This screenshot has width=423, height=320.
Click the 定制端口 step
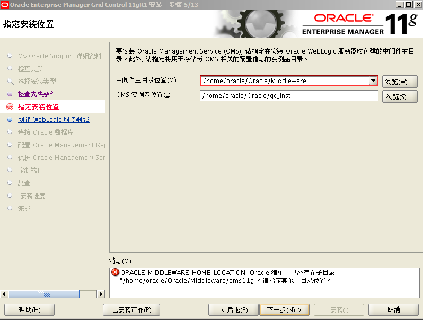tap(31, 171)
